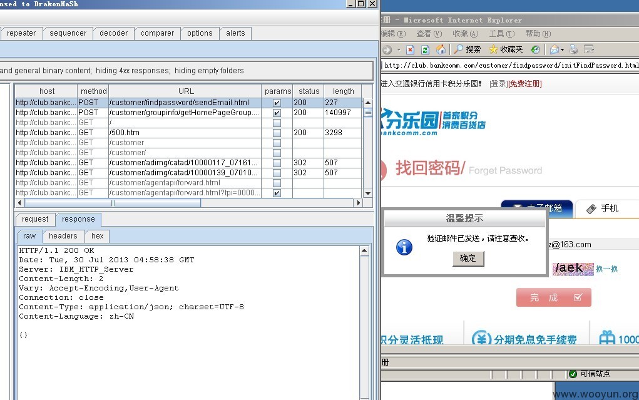Screen dimensions: 639x400
Task: Sort table by status column header
Action: [x=309, y=91]
